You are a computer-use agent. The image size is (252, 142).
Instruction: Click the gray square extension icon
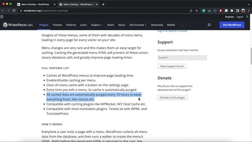coord(226,11)
